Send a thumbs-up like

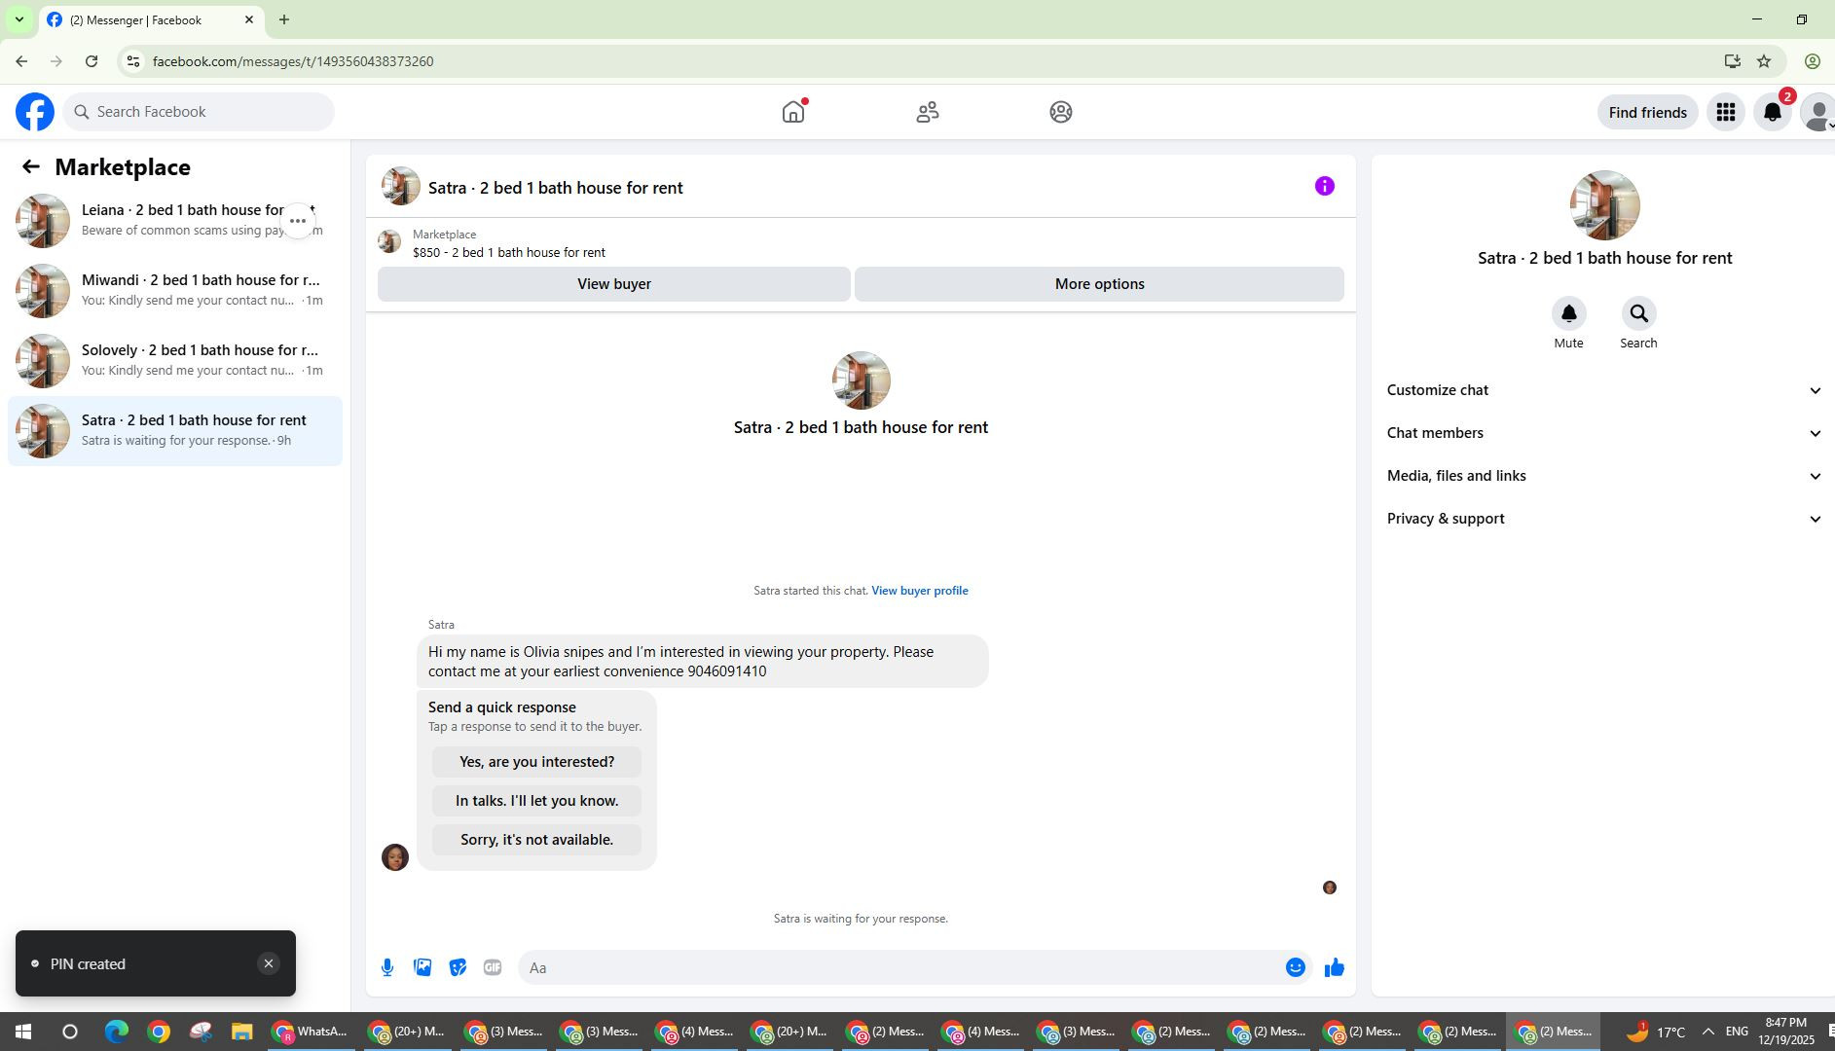tap(1334, 967)
